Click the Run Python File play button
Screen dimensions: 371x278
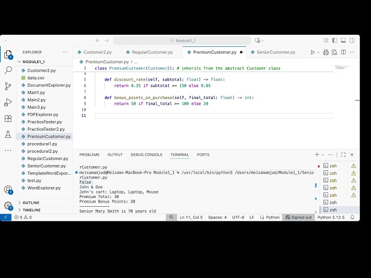(312, 52)
